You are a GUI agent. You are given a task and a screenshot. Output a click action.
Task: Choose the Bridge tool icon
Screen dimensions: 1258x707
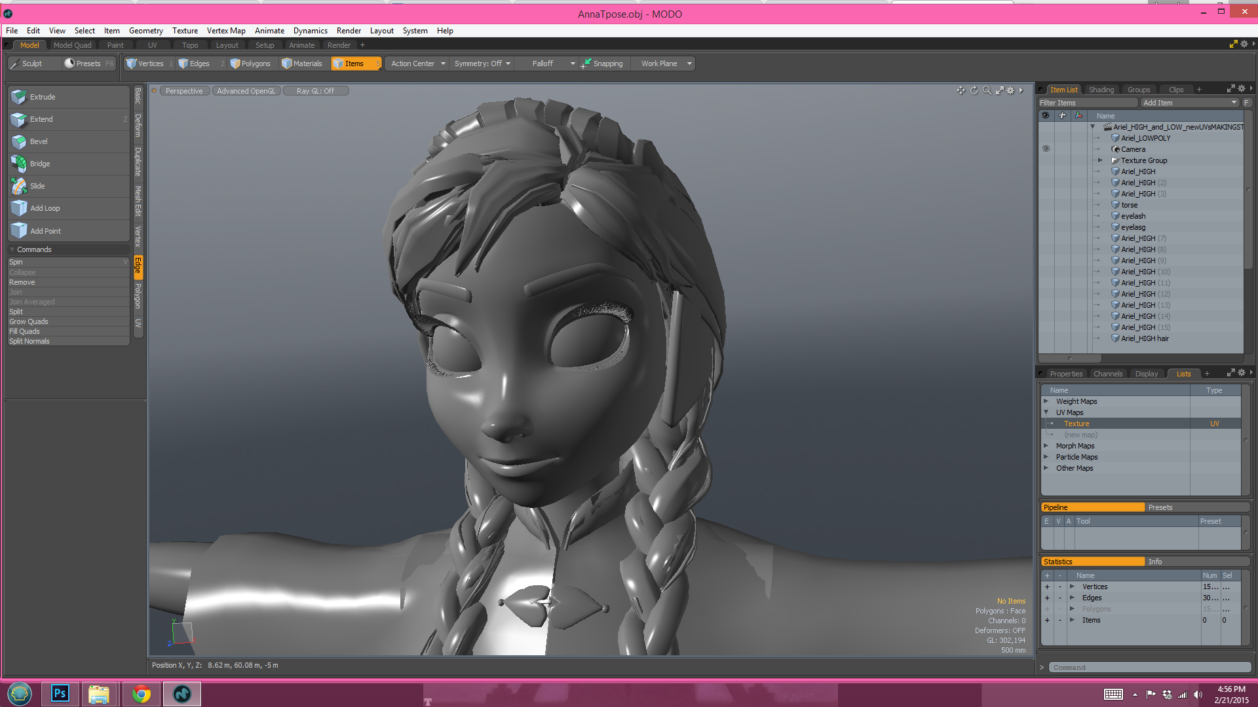(19, 164)
